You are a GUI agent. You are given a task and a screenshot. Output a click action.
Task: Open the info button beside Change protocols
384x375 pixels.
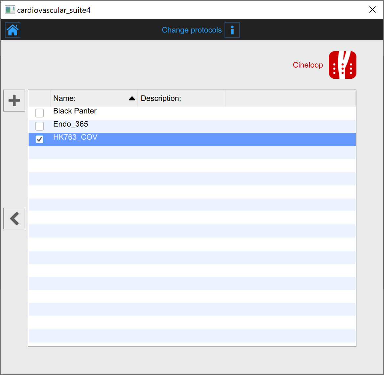point(232,30)
